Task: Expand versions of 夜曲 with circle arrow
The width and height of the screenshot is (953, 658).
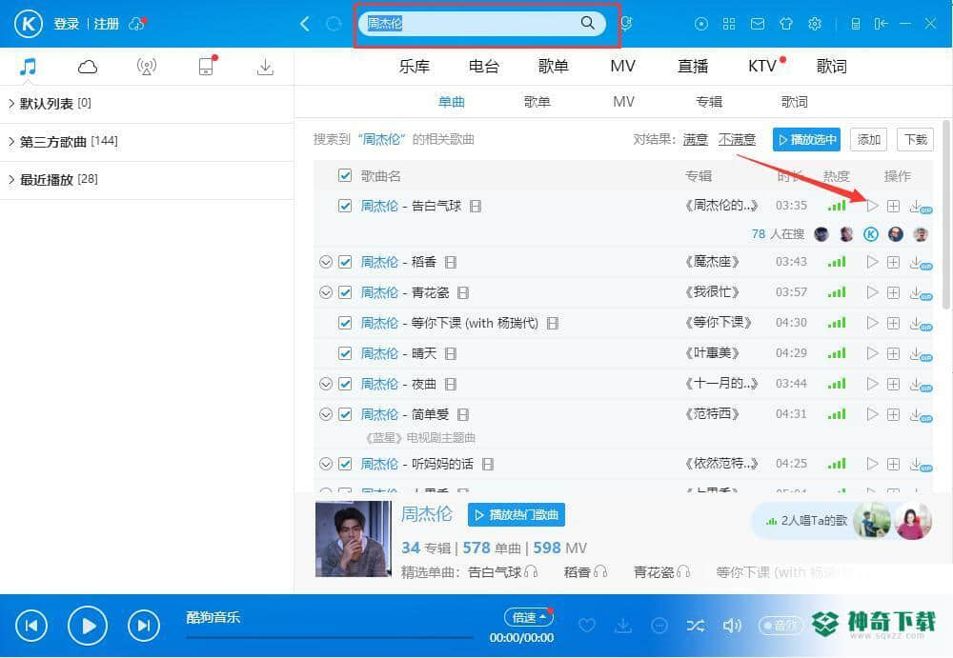Action: [x=326, y=384]
